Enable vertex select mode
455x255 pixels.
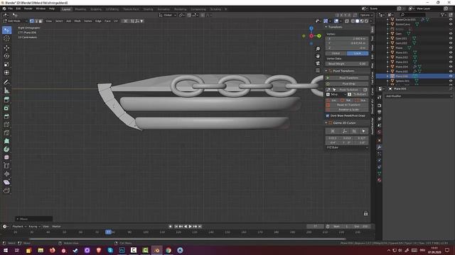[x=31, y=21]
